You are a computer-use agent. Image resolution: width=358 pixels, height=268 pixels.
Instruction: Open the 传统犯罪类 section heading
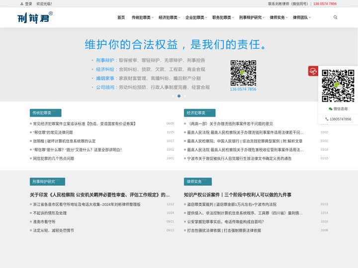point(45,113)
